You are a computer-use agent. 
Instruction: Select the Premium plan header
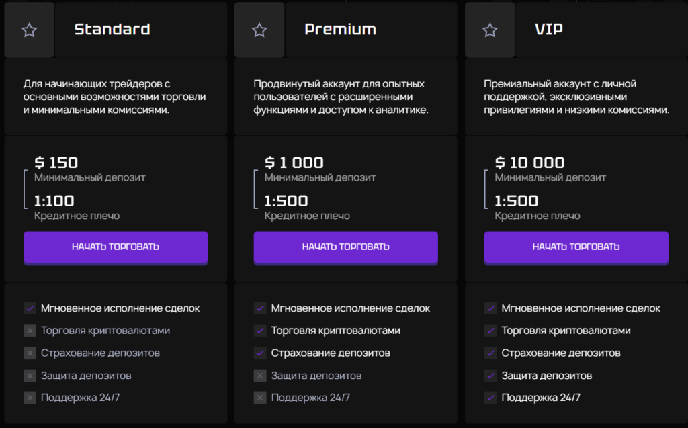point(340,30)
